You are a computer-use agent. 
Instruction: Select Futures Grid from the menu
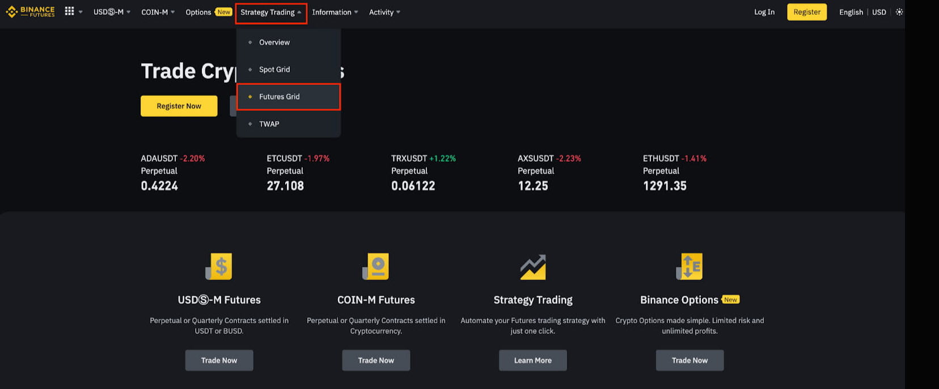288,97
